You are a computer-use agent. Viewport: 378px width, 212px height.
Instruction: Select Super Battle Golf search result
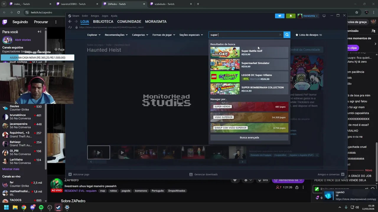(249, 52)
